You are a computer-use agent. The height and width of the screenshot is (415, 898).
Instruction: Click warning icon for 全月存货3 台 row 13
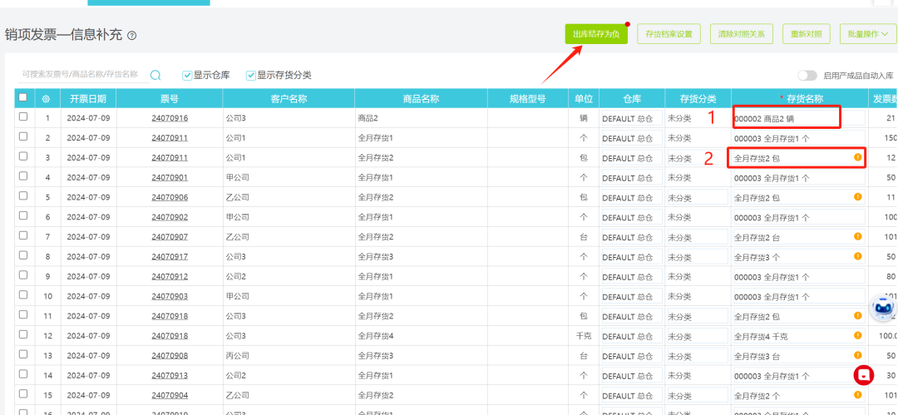coord(857,355)
